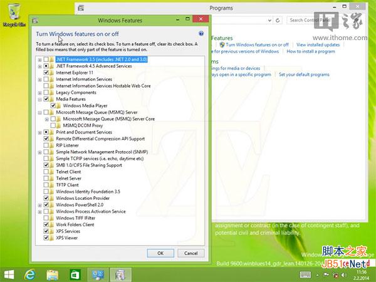Image resolution: width=376 pixels, height=282 pixels.
Task: Collapse Microsoft Message Queue (MSMQ) Server
Action: [40, 113]
